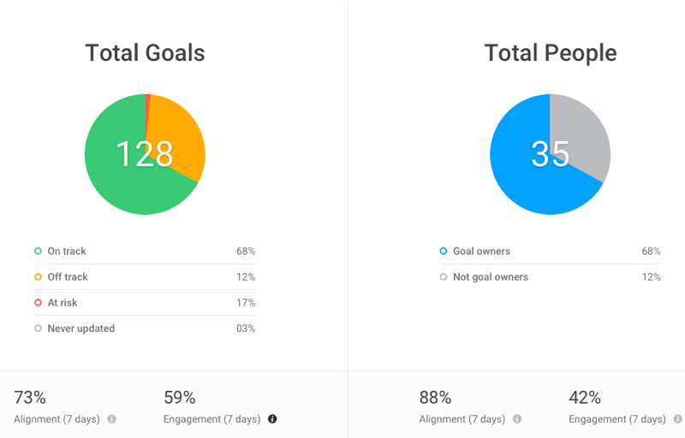Open the On track legend row label
Screen dimensions: 685x438
coord(67,251)
